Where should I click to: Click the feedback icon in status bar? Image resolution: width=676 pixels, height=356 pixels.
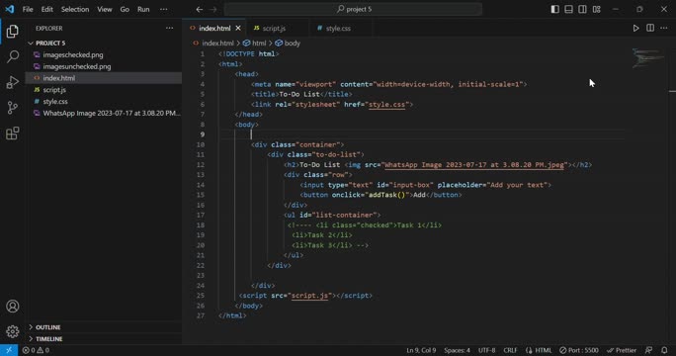[648, 350]
